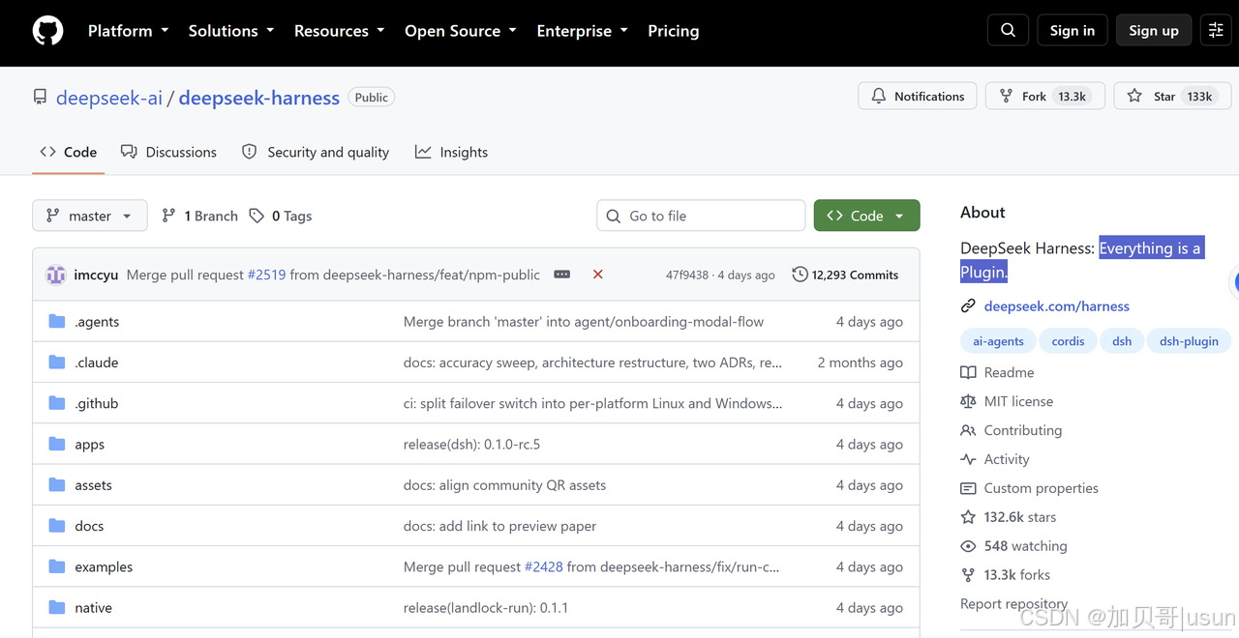
Task: Click the Go to file search field
Action: coord(701,216)
